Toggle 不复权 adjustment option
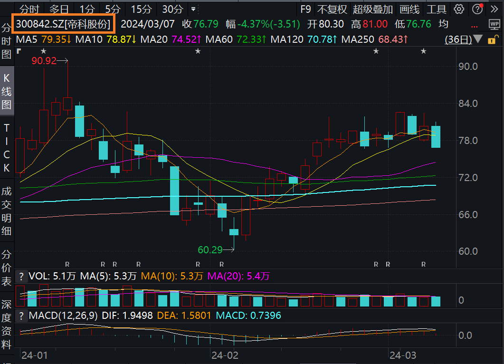 tap(332, 10)
